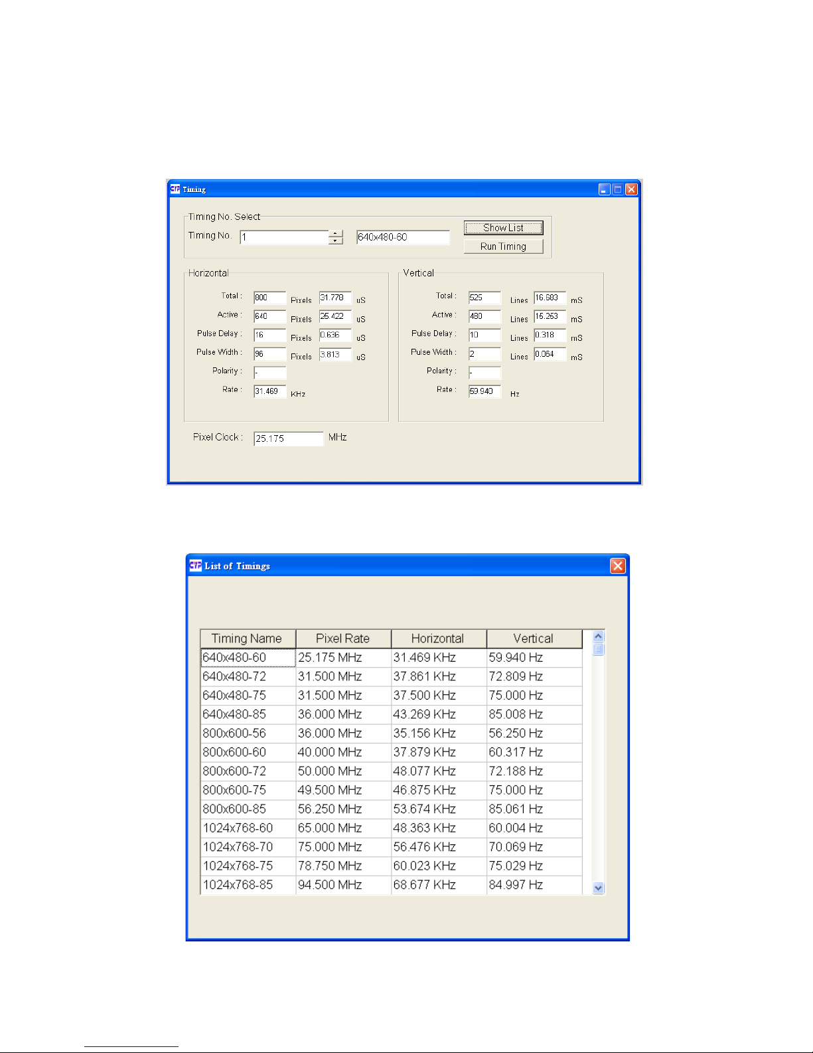
Task: Click Vertical Total lines field
Action: tap(484, 298)
